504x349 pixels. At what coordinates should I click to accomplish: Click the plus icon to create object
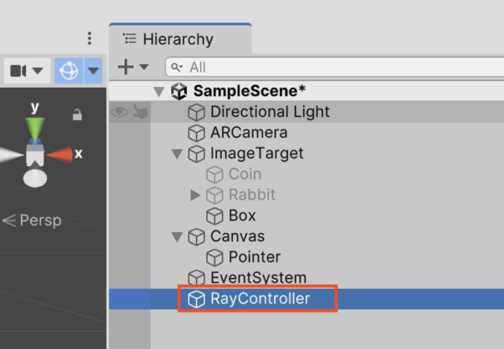pos(126,67)
